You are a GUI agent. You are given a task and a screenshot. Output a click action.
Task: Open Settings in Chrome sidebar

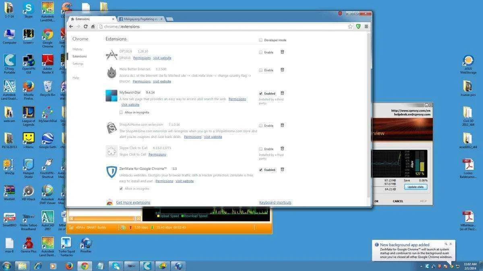point(78,63)
